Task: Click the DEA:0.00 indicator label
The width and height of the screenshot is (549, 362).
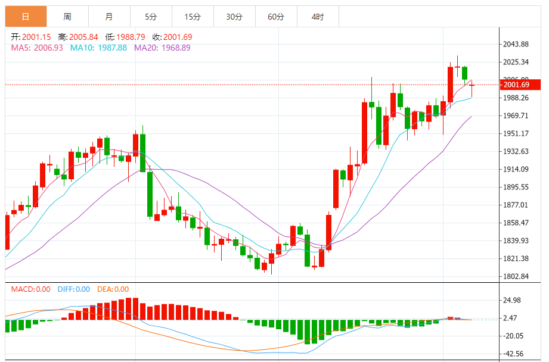Action: click(113, 289)
